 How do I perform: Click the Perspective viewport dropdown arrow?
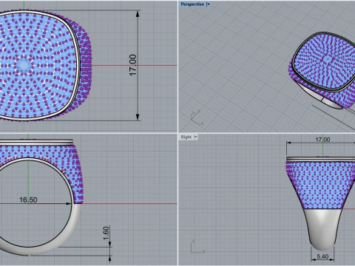click(x=209, y=4)
